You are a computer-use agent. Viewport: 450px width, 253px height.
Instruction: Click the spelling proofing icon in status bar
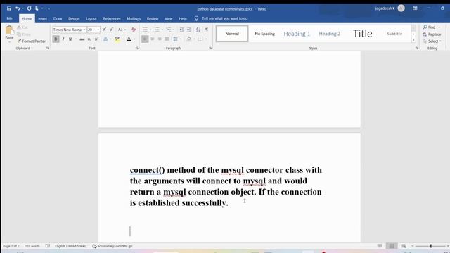(48, 246)
